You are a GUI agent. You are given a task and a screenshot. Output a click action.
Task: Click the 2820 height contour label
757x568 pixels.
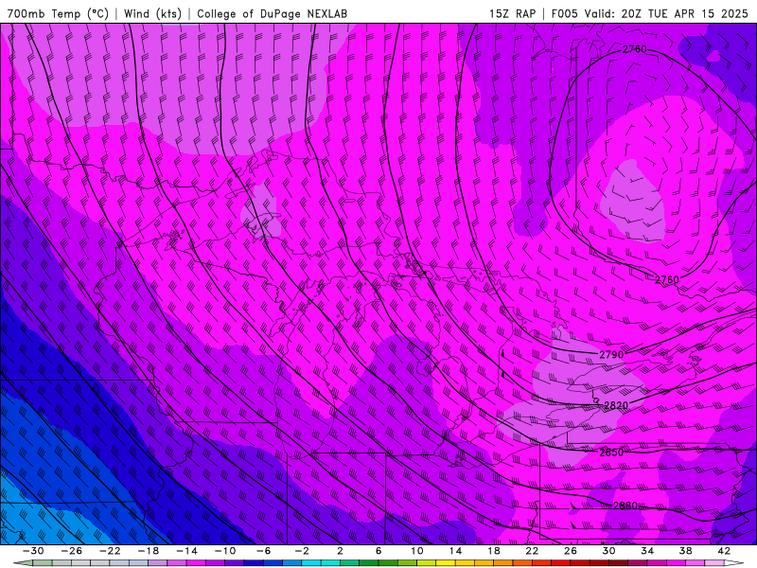(x=616, y=405)
